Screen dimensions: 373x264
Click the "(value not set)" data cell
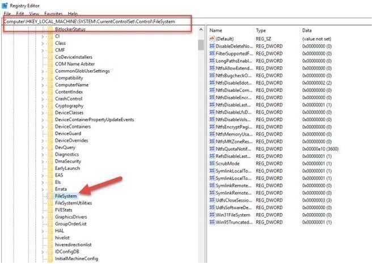pyautogui.click(x=317, y=39)
